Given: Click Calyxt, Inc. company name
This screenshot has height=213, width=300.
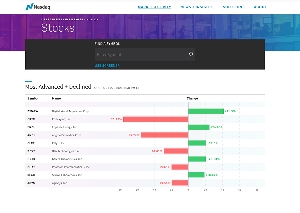Looking at the screenshot, I should (59, 143).
